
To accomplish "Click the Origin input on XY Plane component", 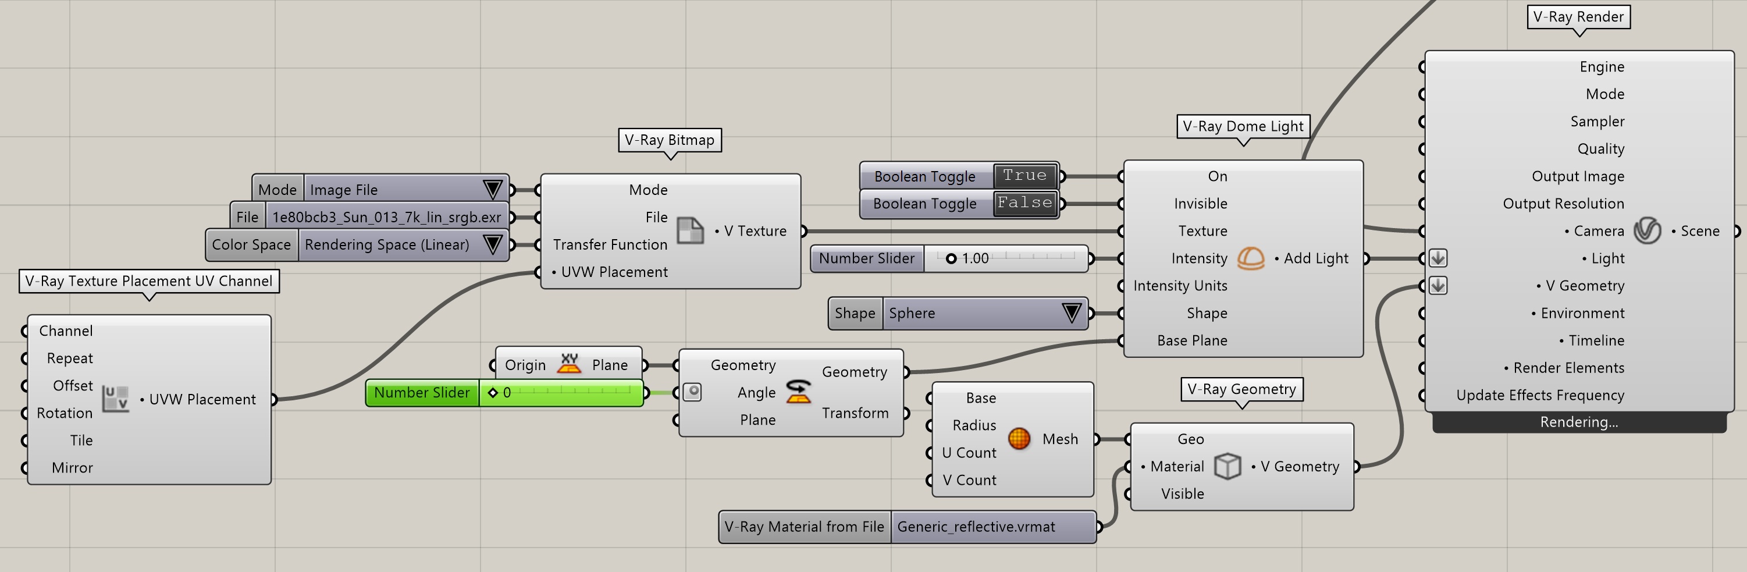I will pyautogui.click(x=525, y=365).
